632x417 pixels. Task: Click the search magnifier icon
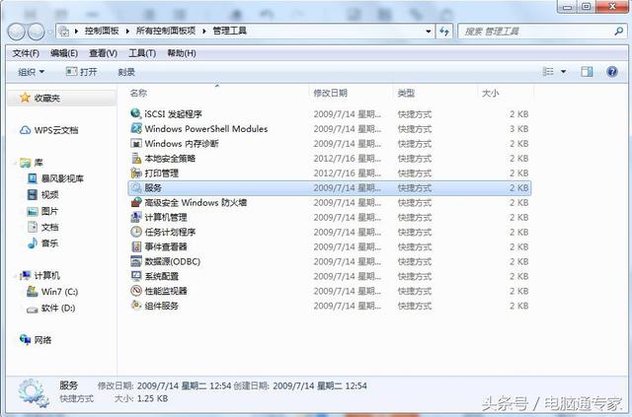coord(619,31)
